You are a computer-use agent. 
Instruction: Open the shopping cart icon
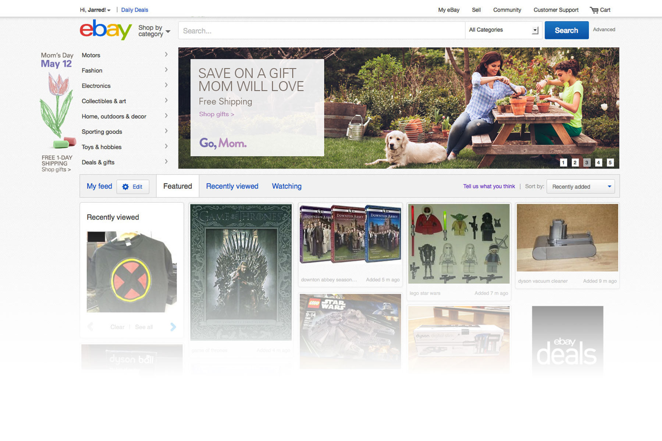(x=594, y=10)
